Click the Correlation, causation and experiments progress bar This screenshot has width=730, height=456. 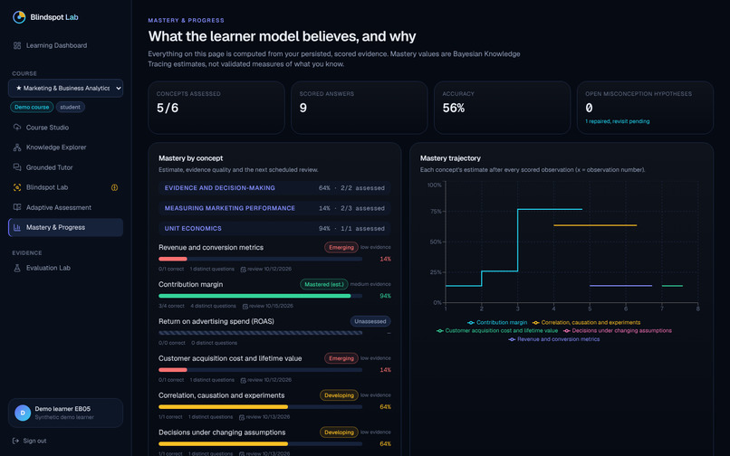[260, 406]
